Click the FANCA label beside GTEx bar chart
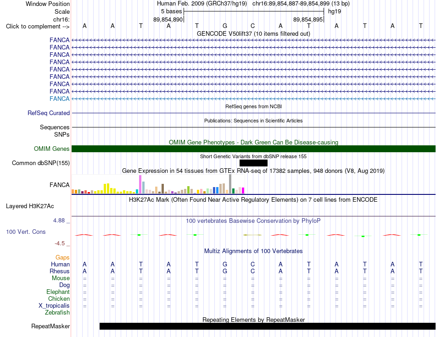 [60, 185]
